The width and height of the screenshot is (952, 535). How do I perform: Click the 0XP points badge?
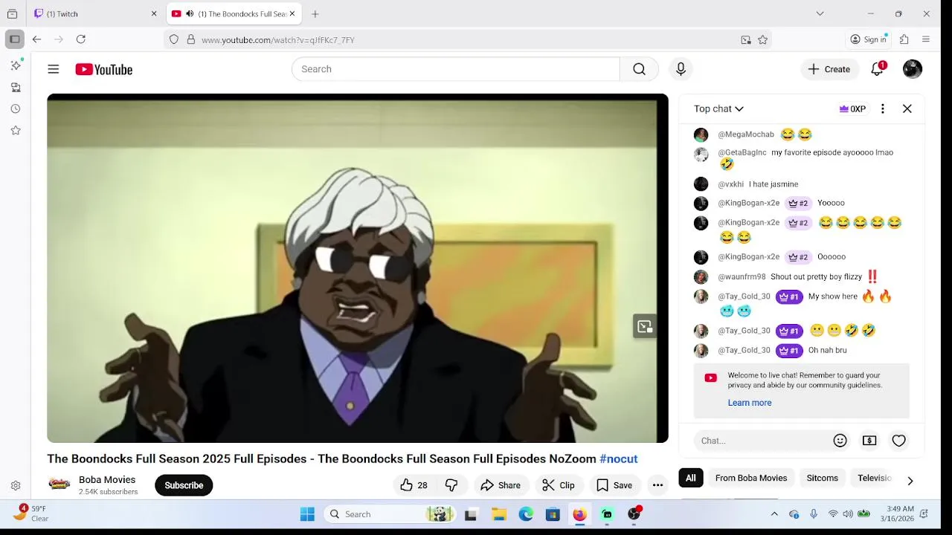coord(852,108)
